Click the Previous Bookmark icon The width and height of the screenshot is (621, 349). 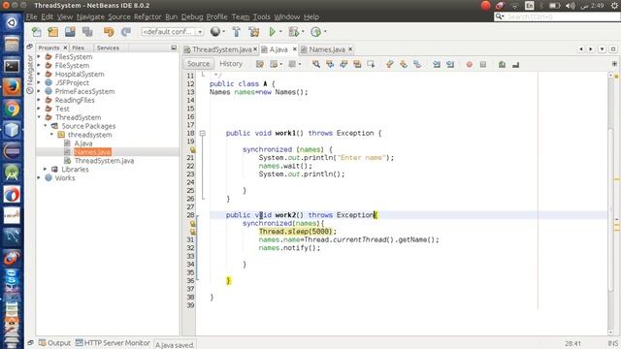point(390,64)
